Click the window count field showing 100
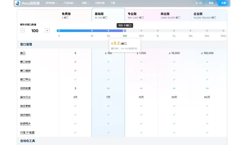 [x=35, y=31]
